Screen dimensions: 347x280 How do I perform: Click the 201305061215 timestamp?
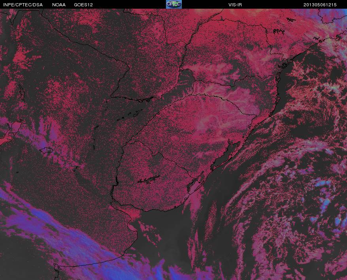coord(320,5)
